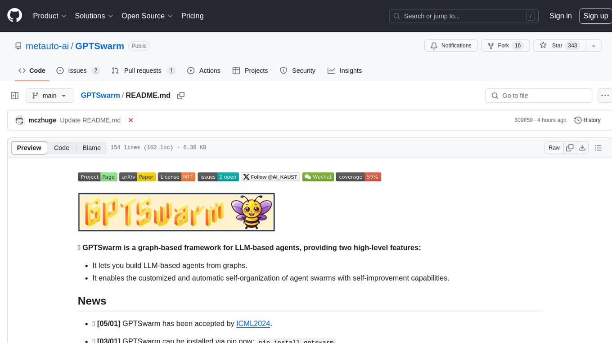The width and height of the screenshot is (612, 343).
Task: Expand the Open Source menu
Action: pos(147,16)
